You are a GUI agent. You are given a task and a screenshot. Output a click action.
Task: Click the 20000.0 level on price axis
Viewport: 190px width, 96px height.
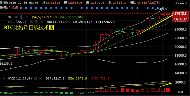180,47
